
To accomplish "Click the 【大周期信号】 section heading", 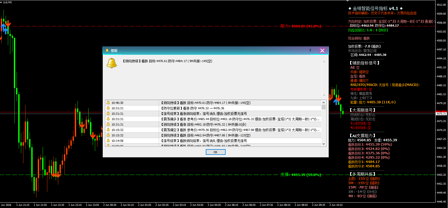I will (x=362, y=110).
